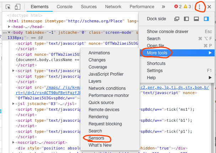
Task: Expand the third script type text/javascript node
Action: (14, 71)
